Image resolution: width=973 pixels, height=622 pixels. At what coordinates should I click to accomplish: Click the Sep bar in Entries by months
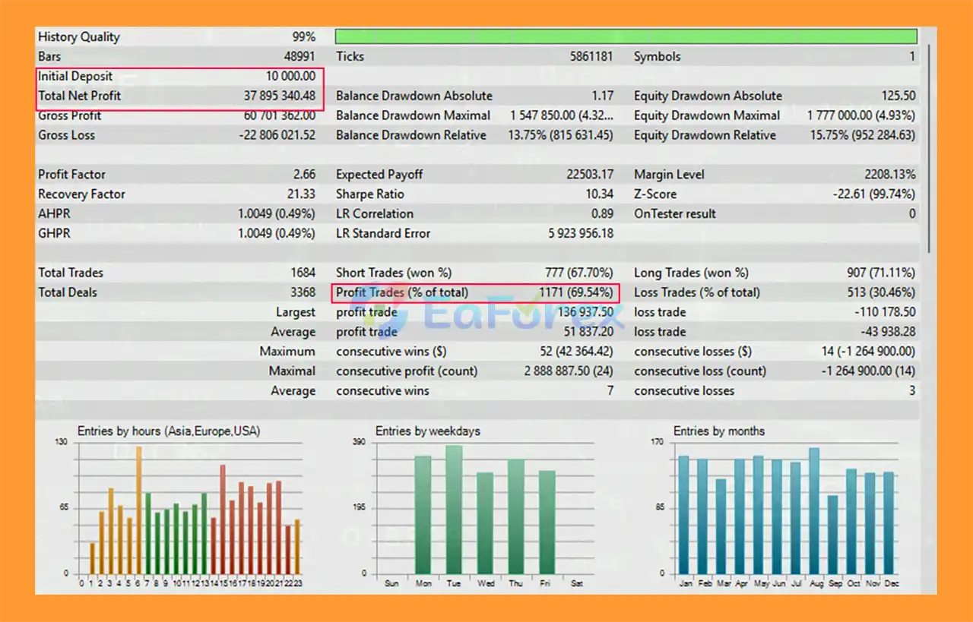pyautogui.click(x=833, y=534)
